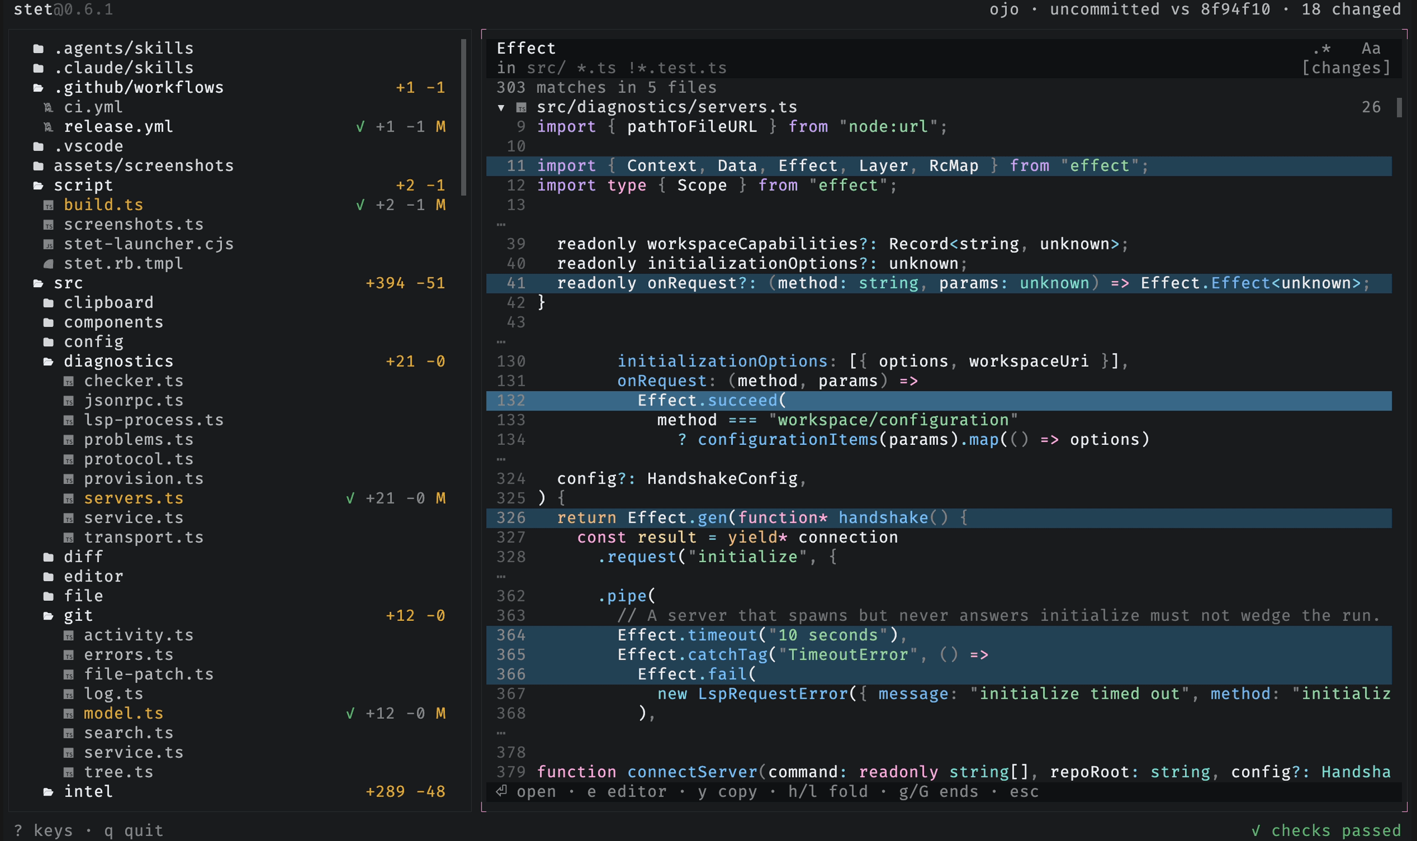Click the ? keys help hint

point(43,831)
